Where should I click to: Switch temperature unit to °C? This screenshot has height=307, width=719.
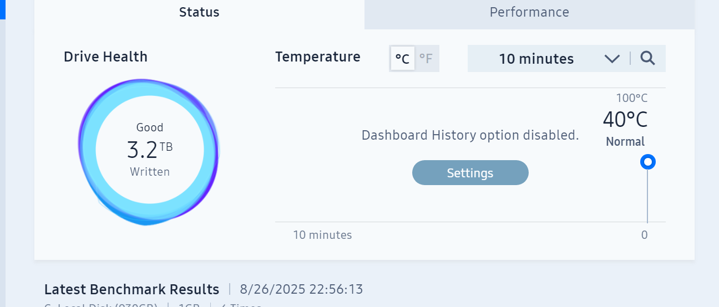pyautogui.click(x=402, y=59)
